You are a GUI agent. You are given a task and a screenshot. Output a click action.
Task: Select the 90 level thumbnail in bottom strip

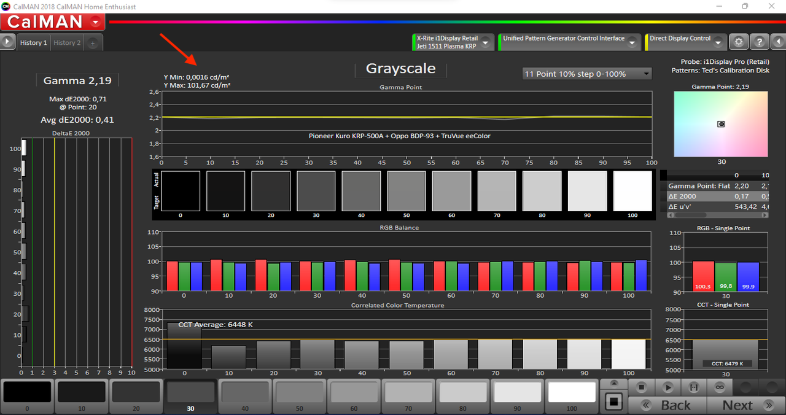[517, 396]
